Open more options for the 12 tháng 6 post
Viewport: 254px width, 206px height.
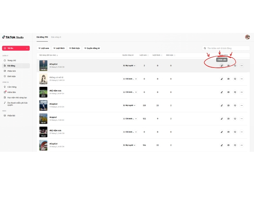(242, 119)
